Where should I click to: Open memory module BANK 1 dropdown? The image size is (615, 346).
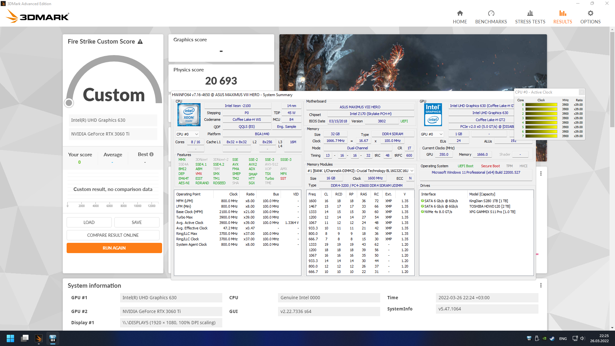(412, 171)
